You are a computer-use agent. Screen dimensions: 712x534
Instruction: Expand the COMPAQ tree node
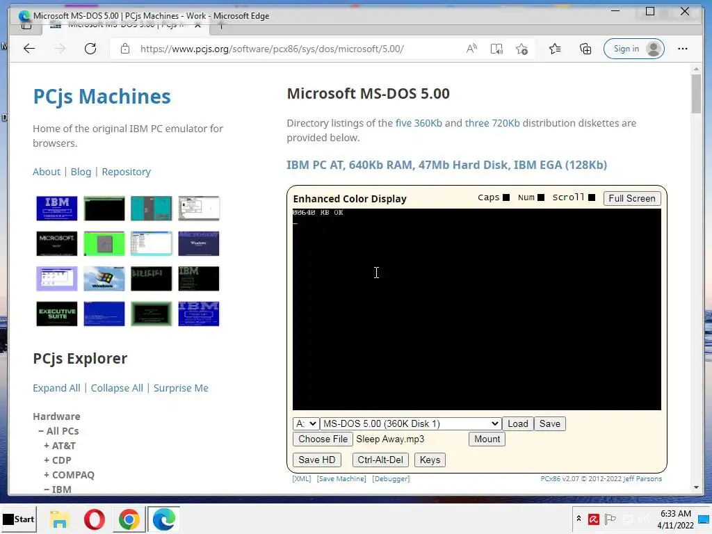click(x=69, y=474)
